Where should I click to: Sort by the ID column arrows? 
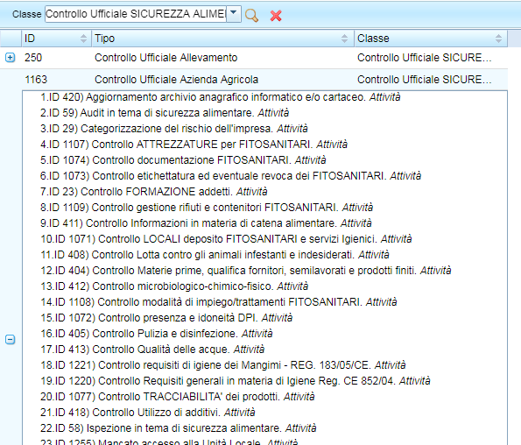83,39
